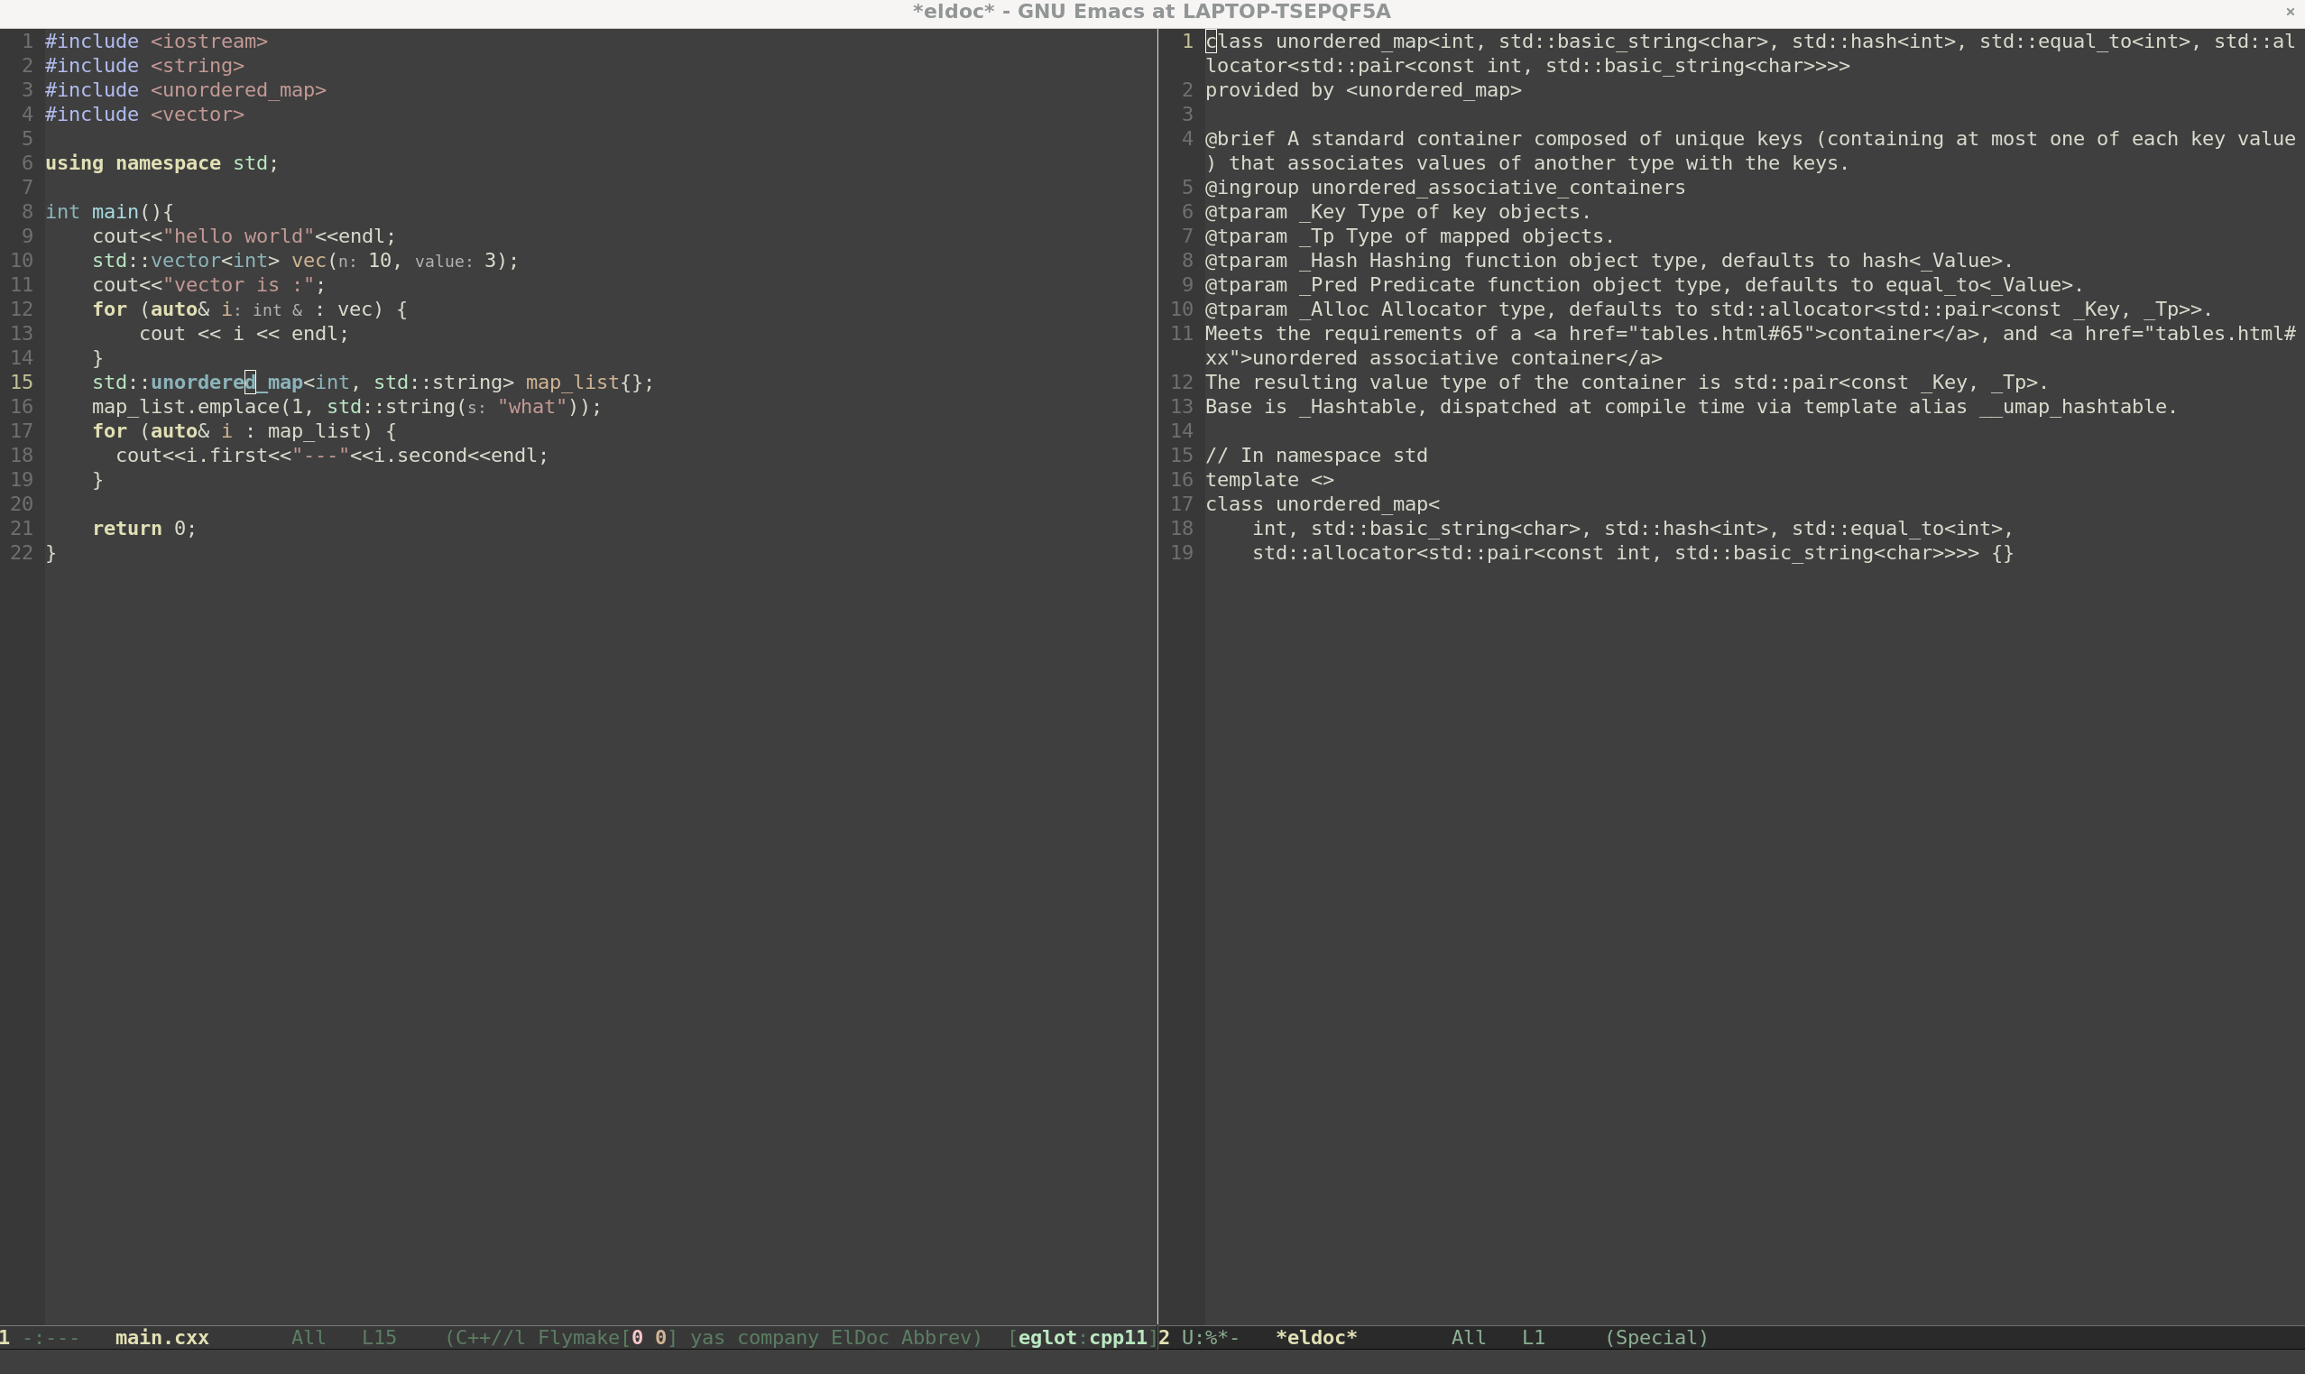Click '@ingroup unordered_associative_containers' in eldoc buffer
Screen dimensions: 2305x1374
pos(1445,187)
